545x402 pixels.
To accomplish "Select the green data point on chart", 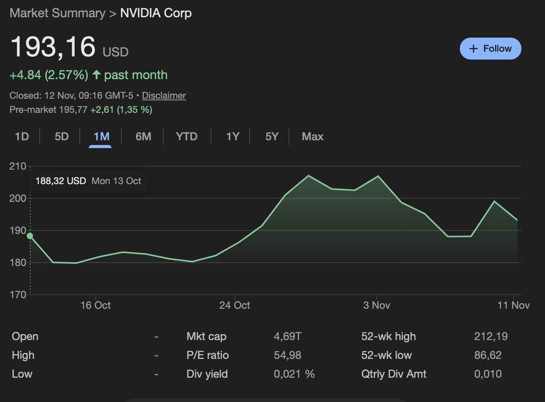I will [x=30, y=235].
